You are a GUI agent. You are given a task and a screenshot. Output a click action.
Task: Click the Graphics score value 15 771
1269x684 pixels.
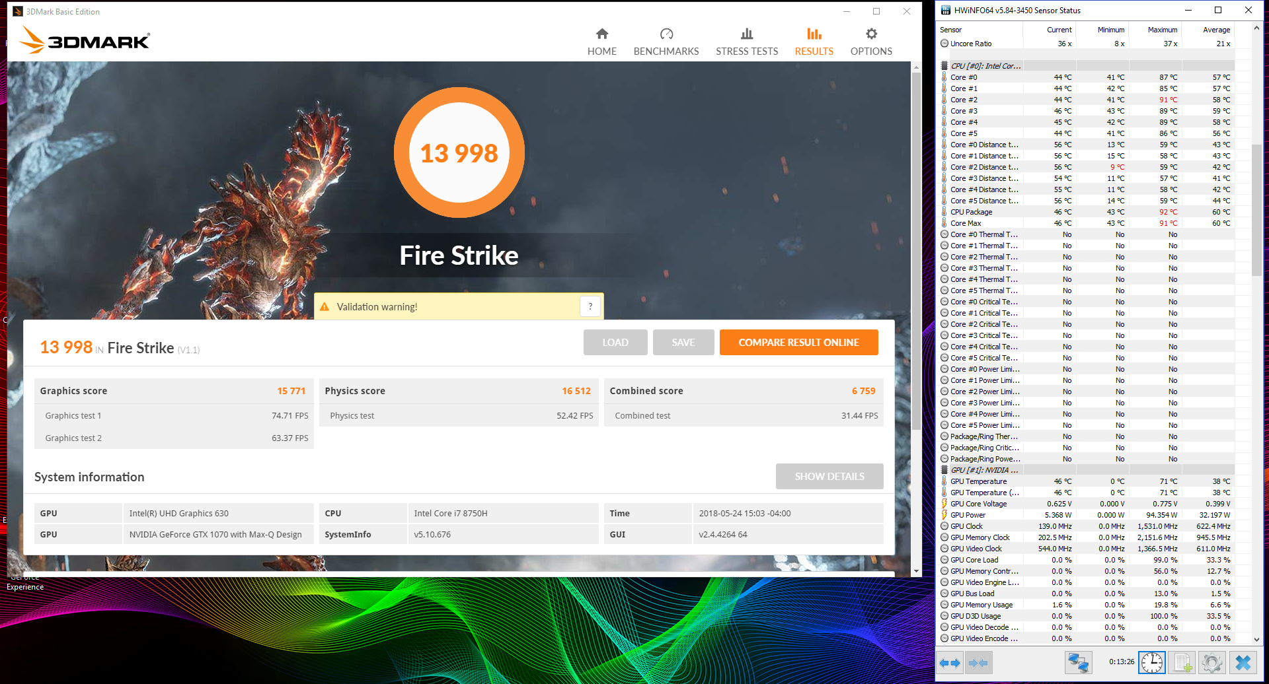(291, 391)
